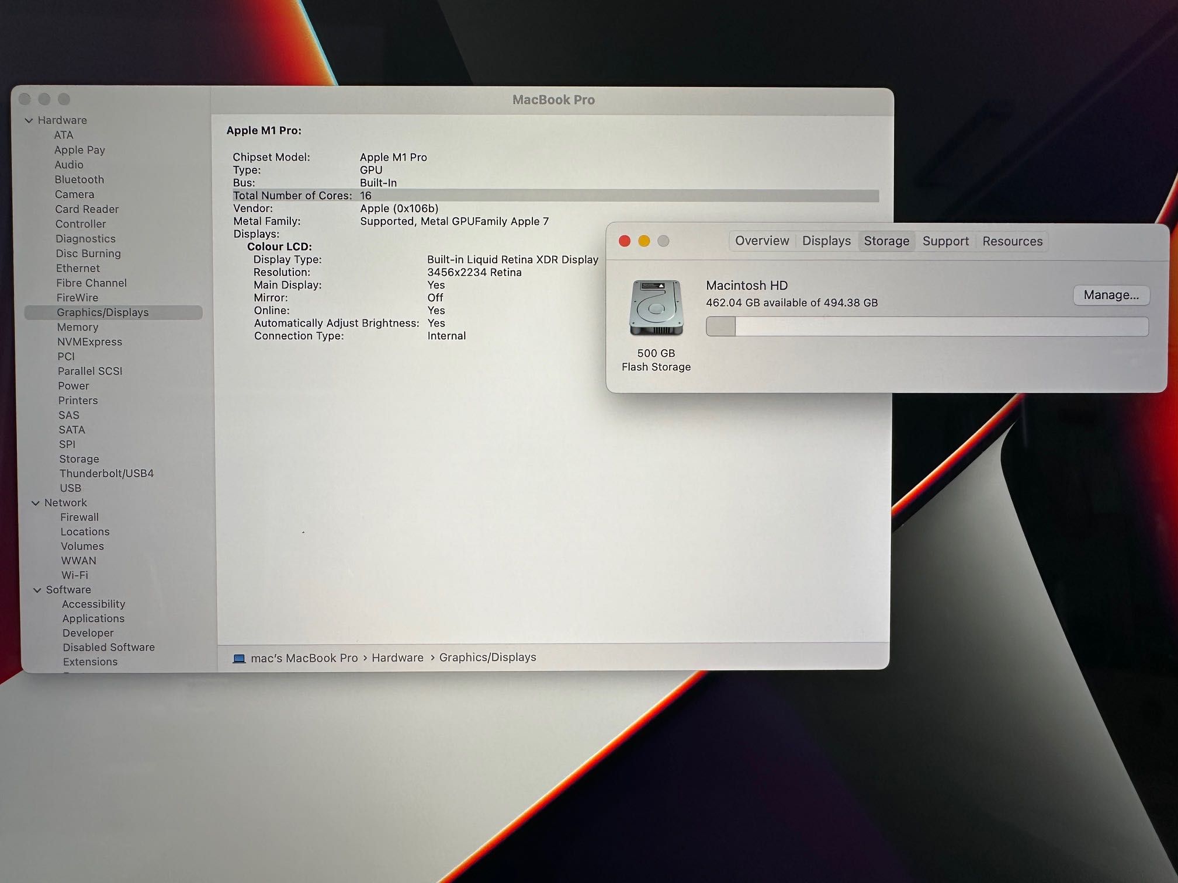
Task: Select Disabled Software in the sidebar
Action: [109, 648]
